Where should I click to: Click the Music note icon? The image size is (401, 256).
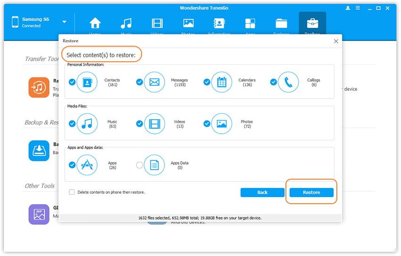point(87,124)
